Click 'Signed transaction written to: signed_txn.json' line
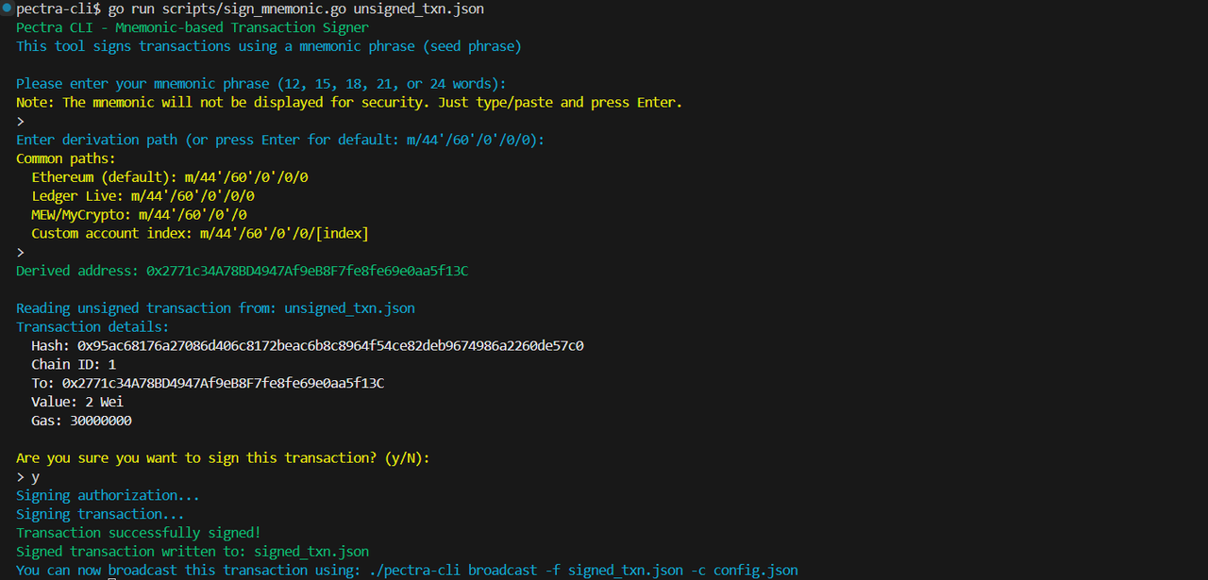Screen dimensions: 1208x580 click(x=193, y=551)
